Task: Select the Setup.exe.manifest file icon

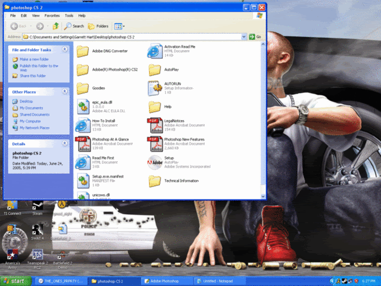Action: click(x=83, y=181)
